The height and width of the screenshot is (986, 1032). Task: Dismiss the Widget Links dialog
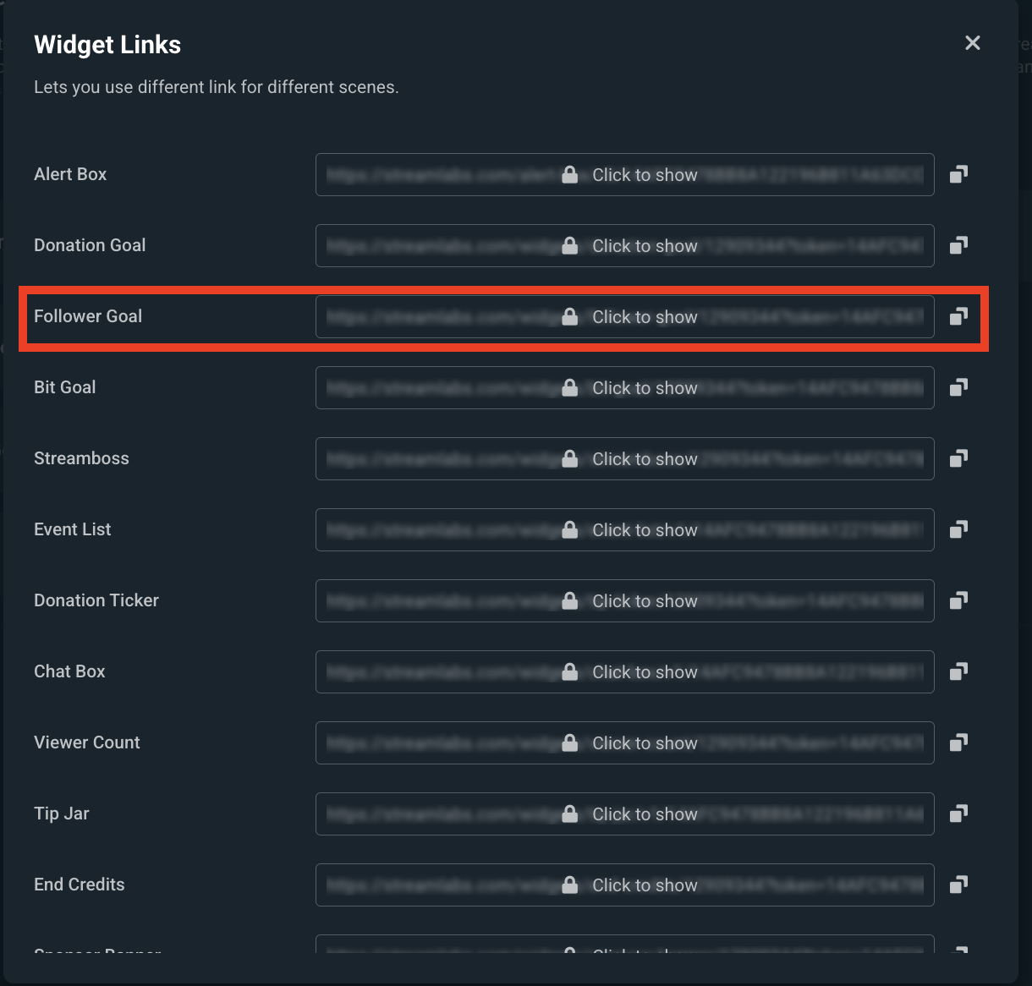[x=972, y=42]
